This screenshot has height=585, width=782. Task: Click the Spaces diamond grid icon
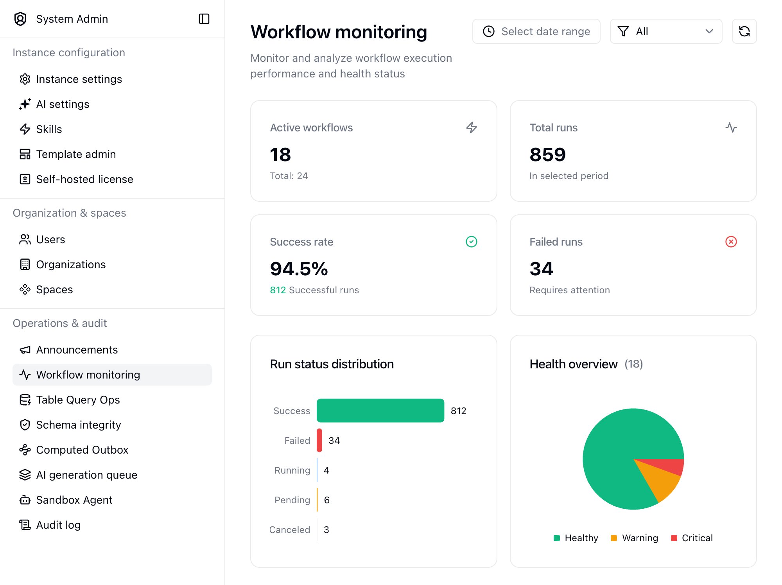[x=25, y=289]
